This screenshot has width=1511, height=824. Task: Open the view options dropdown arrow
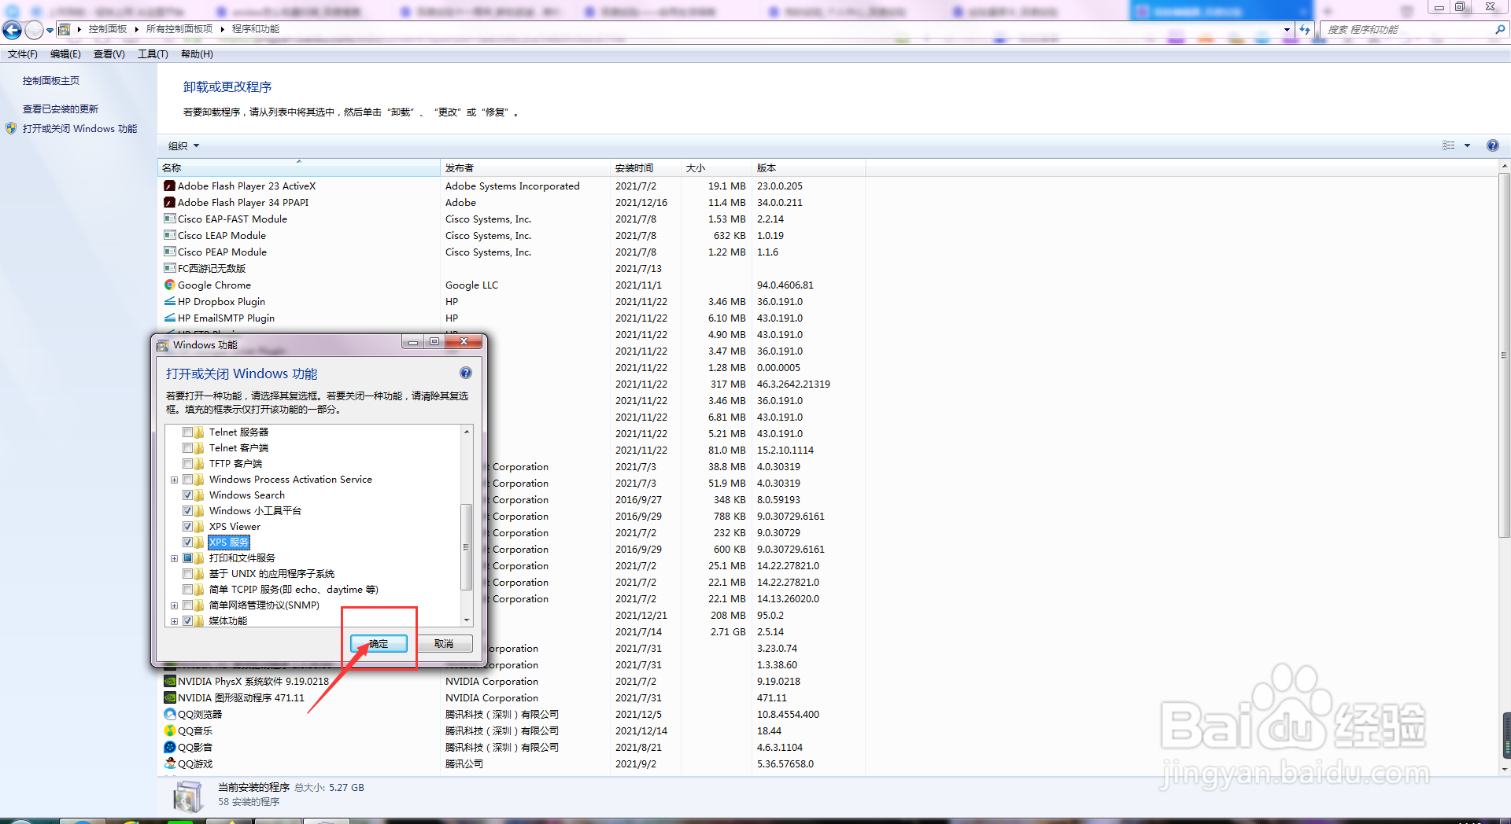(1467, 145)
